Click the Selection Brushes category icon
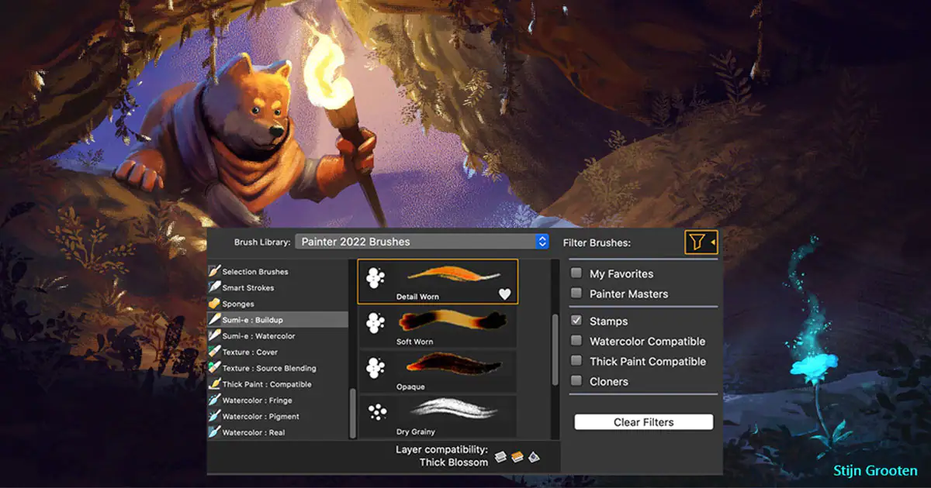The image size is (931, 488). click(x=214, y=271)
